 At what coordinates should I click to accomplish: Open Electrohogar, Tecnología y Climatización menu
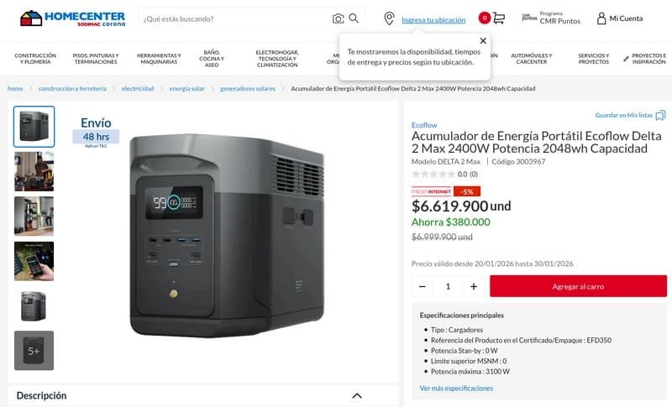[x=277, y=59]
